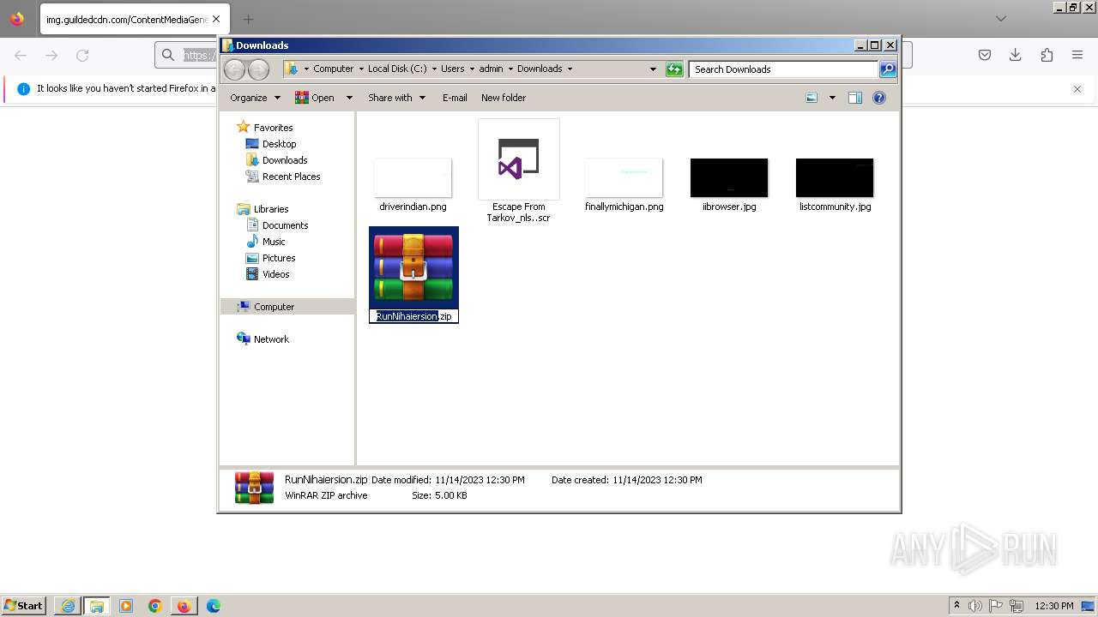1098x617 pixels.
Task: Select Favorites in navigation pane
Action: (273, 128)
